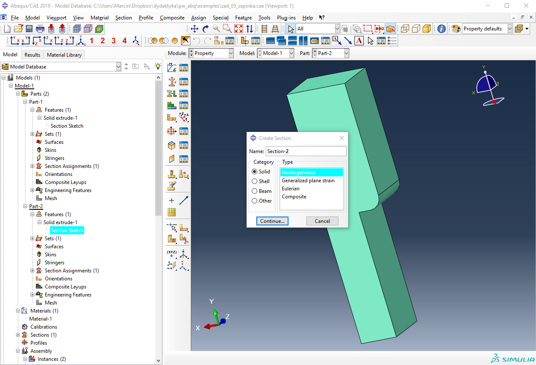
Task: Click the Create Material icon in toolbox
Action: point(172,68)
